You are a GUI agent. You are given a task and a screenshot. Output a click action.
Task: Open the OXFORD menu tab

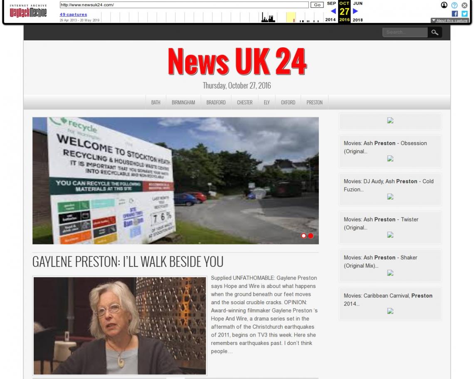[x=288, y=102]
